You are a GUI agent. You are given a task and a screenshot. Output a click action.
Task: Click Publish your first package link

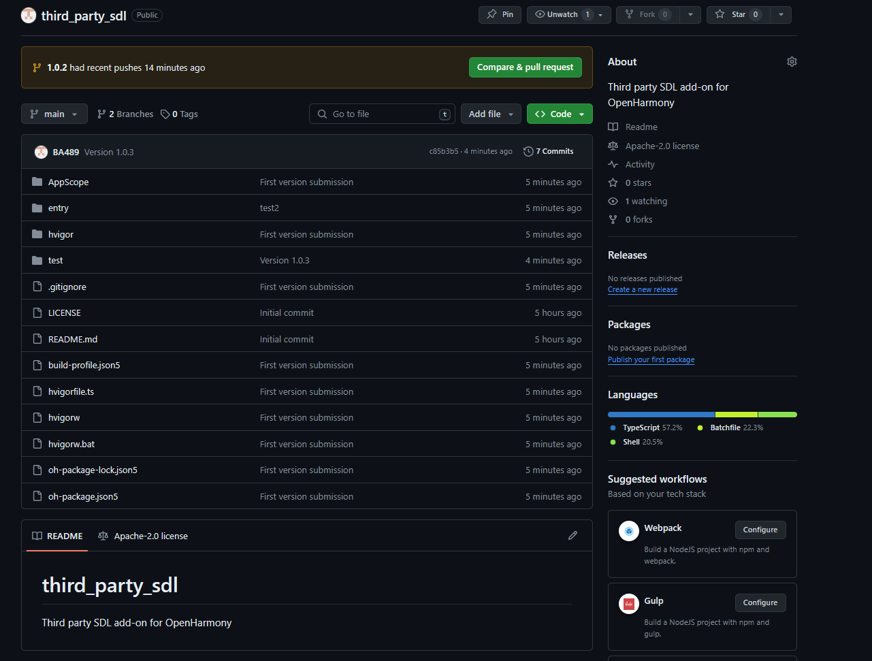pyautogui.click(x=651, y=359)
